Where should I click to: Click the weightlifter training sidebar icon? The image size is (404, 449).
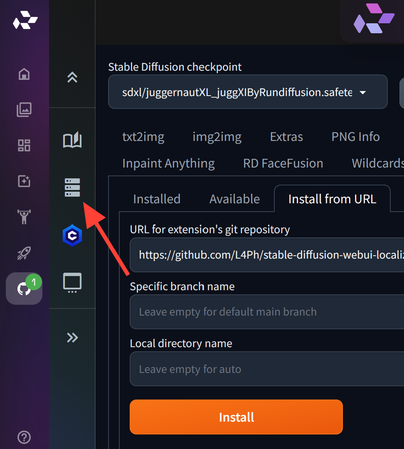pos(24,217)
